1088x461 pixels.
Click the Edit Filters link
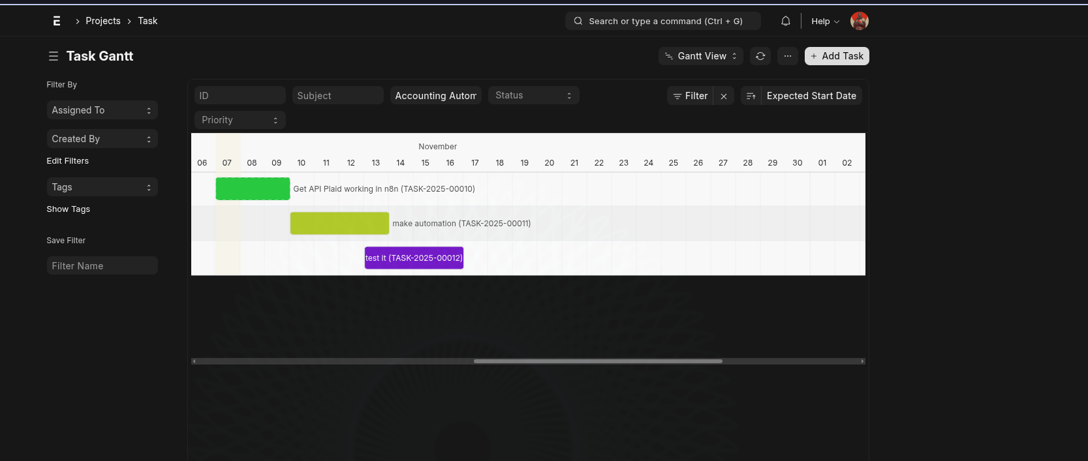[68, 161]
